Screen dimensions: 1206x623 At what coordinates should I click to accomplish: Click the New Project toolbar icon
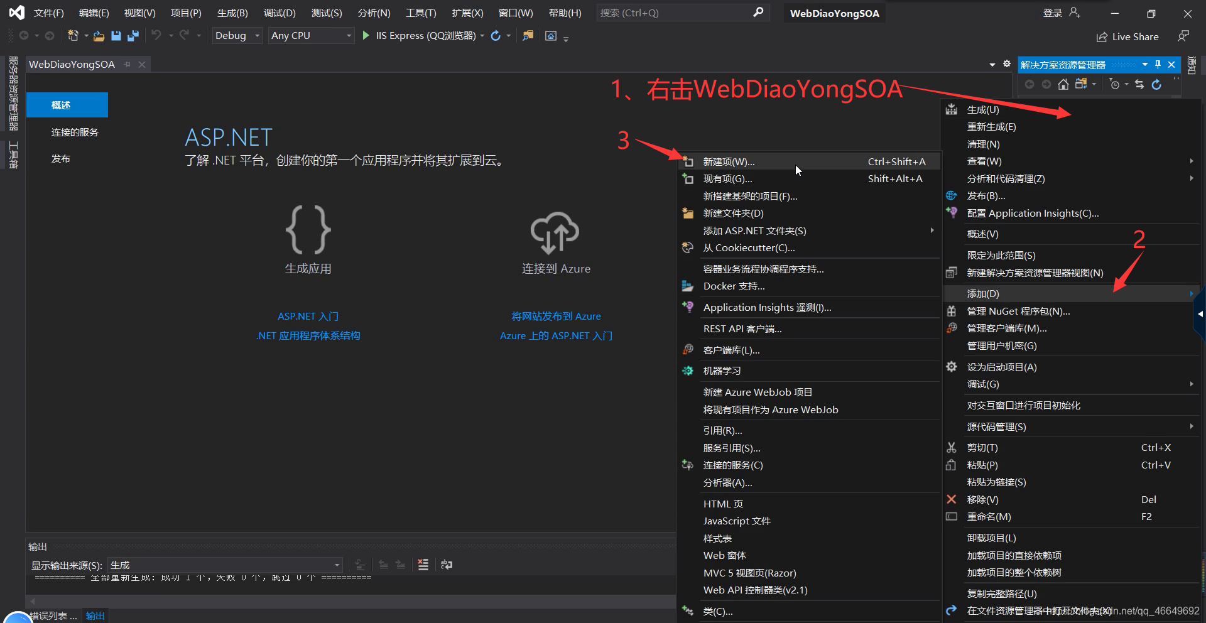pos(73,36)
